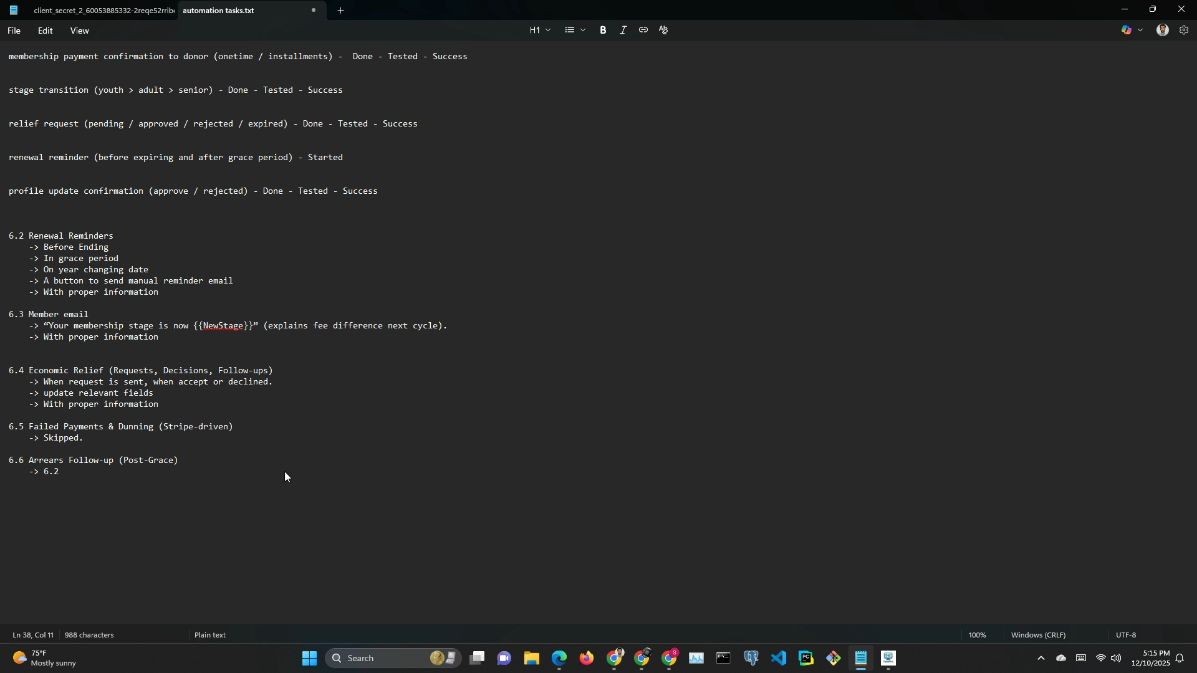Click the 100% zoom level indicator
This screenshot has height=673, width=1197.
[x=977, y=635]
